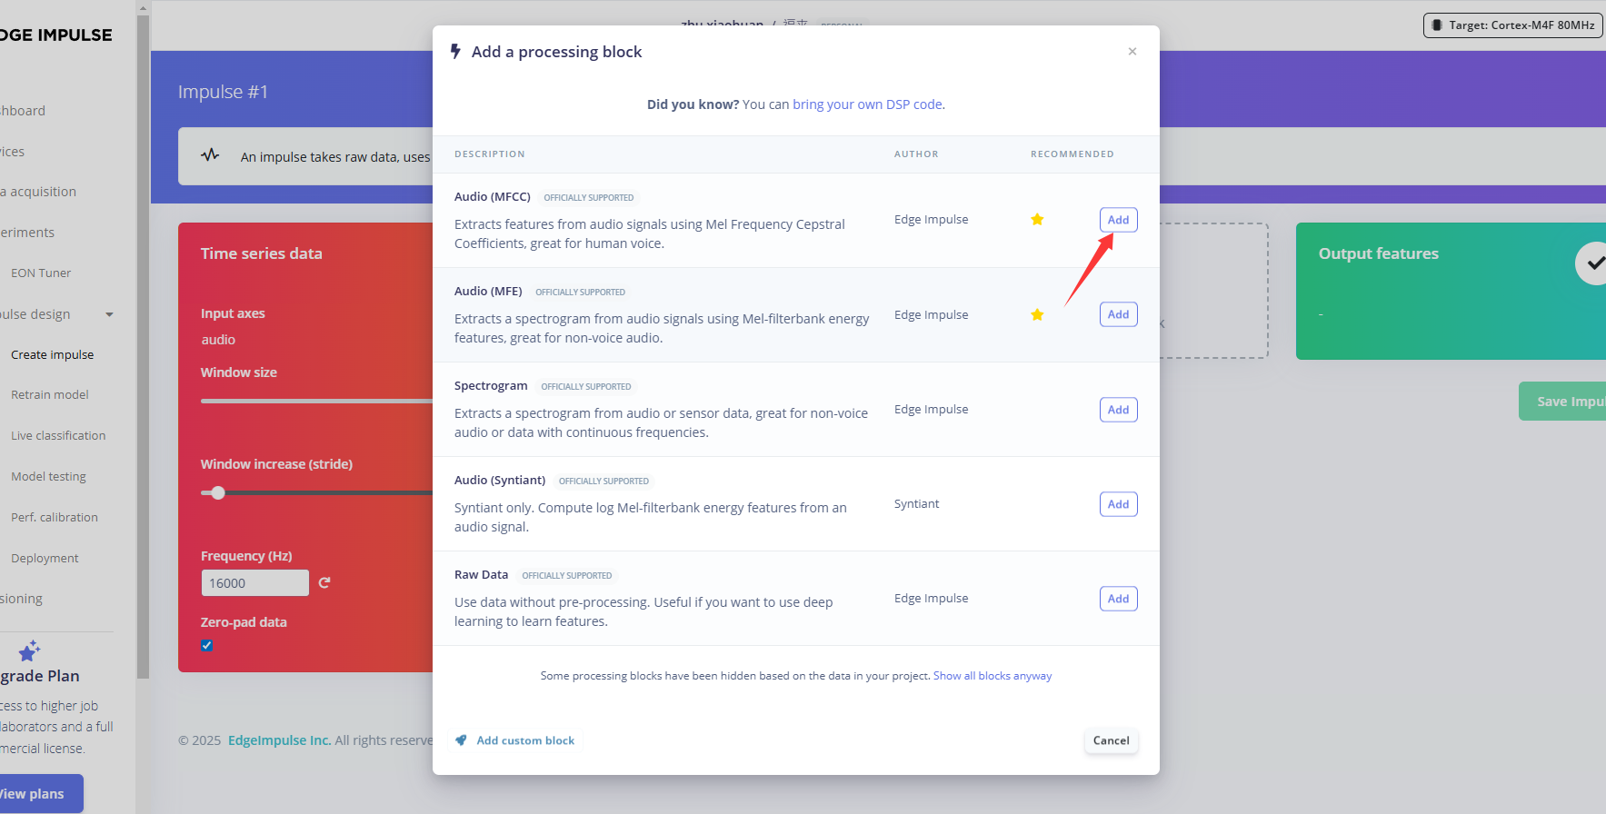The image size is (1606, 814).
Task: Open the bring your own DSP code link
Action: 867,104
